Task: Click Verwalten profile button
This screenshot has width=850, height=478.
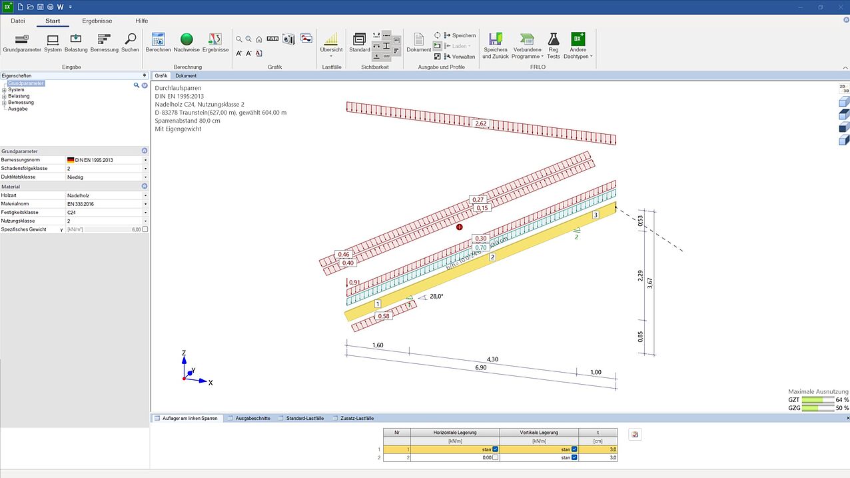Action: coord(460,57)
